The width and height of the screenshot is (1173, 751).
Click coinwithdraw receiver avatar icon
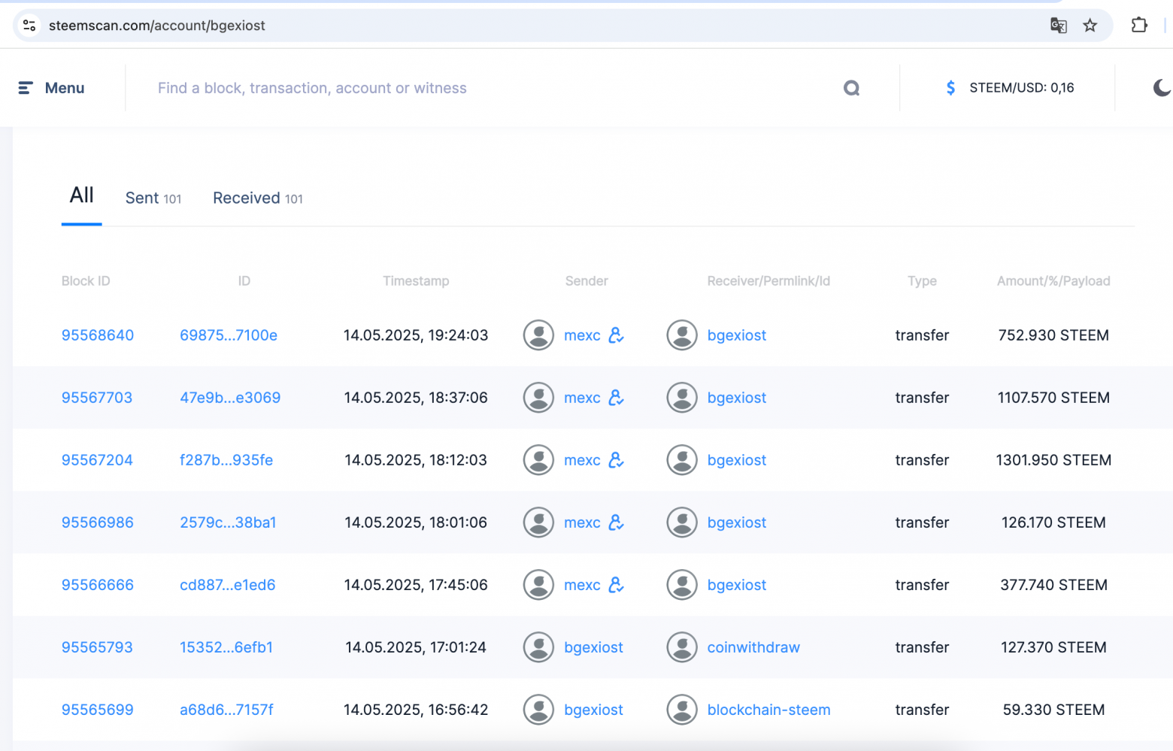(682, 647)
